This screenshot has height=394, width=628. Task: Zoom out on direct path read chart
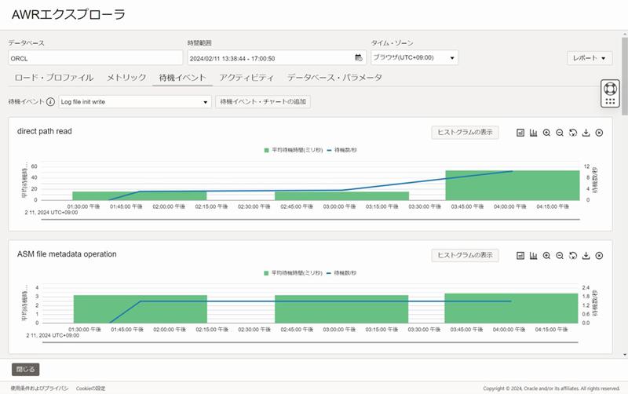(x=560, y=133)
